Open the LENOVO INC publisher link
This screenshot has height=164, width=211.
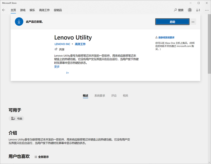click(x=62, y=44)
